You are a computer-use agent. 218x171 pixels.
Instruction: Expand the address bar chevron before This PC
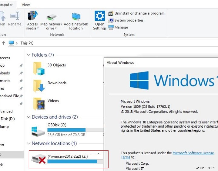[17, 43]
